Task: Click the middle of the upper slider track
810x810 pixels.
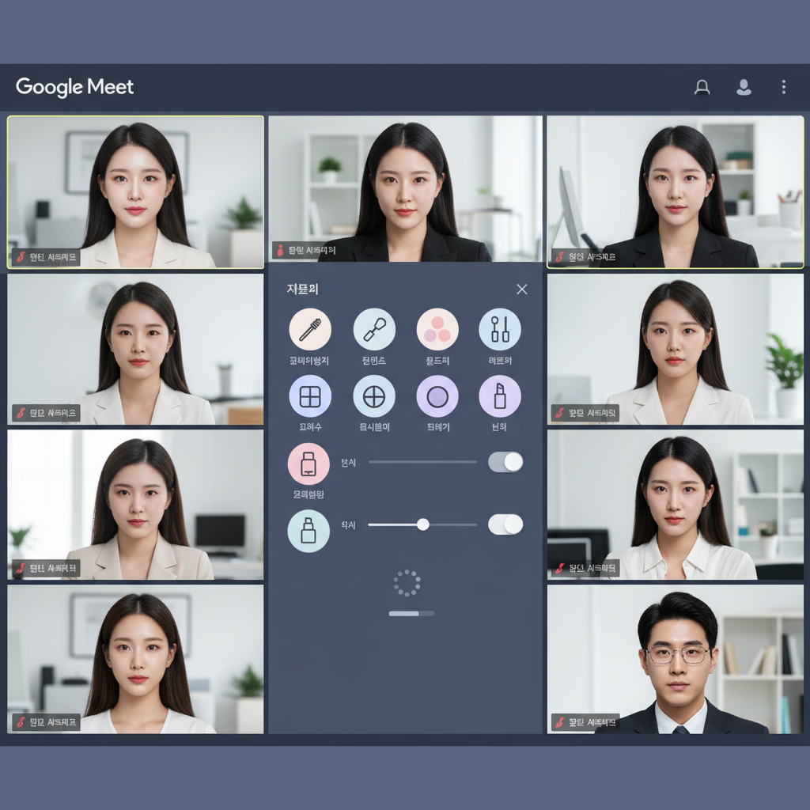Action: click(x=422, y=462)
